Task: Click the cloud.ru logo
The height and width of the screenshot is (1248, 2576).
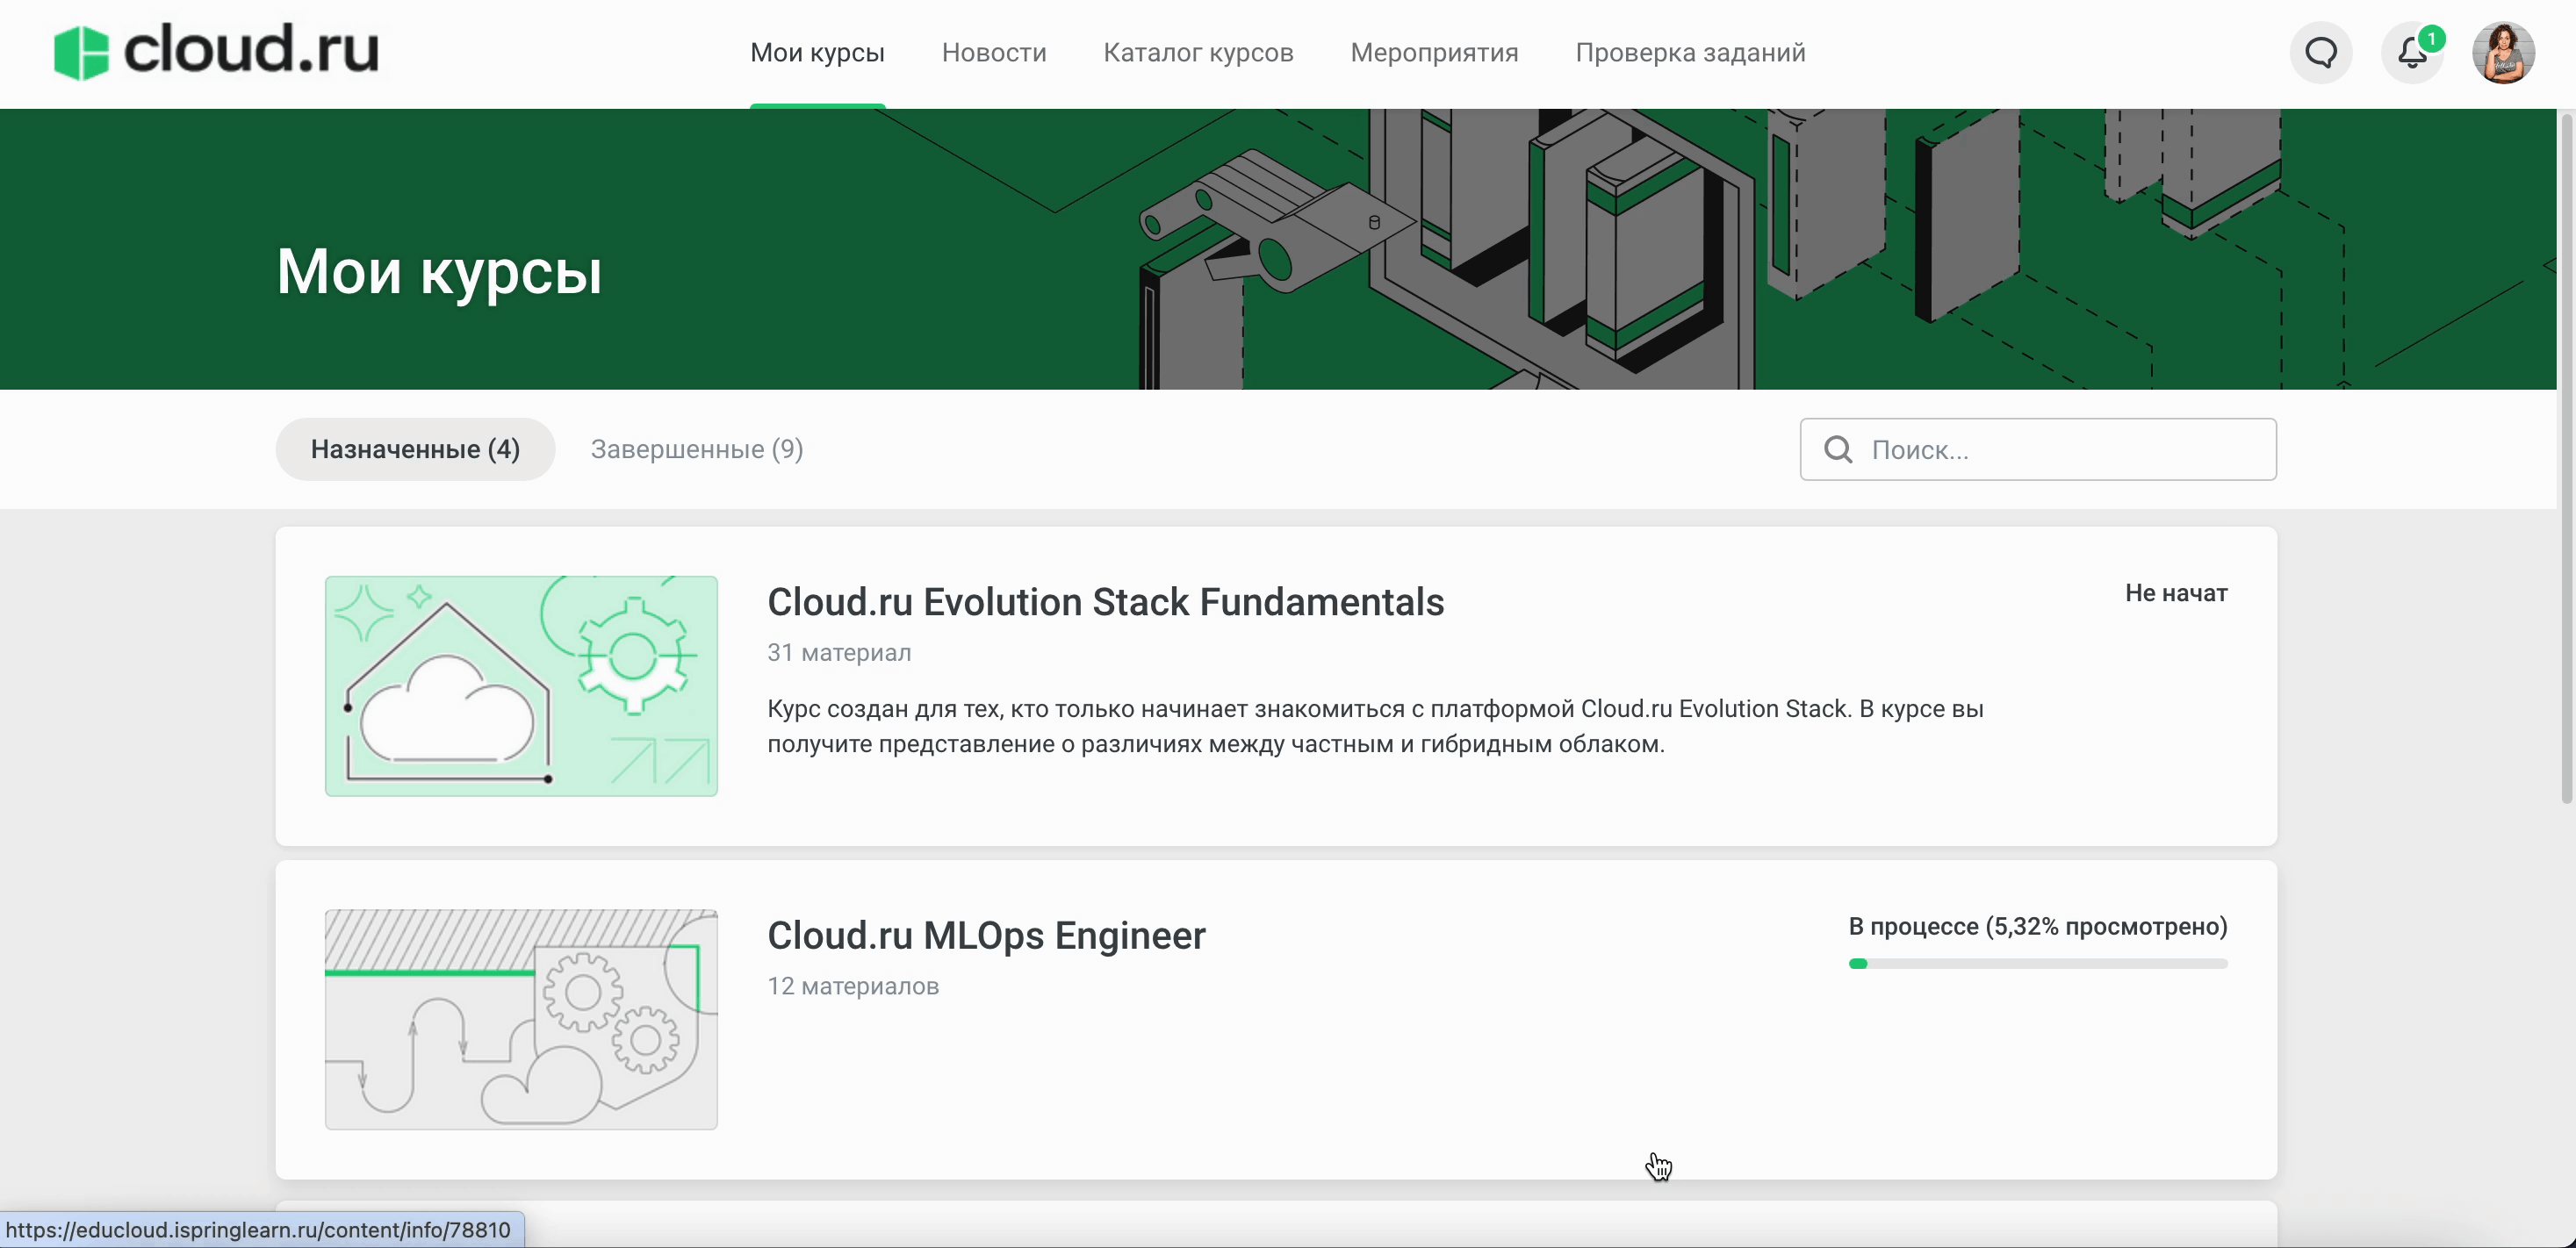Action: (x=216, y=51)
